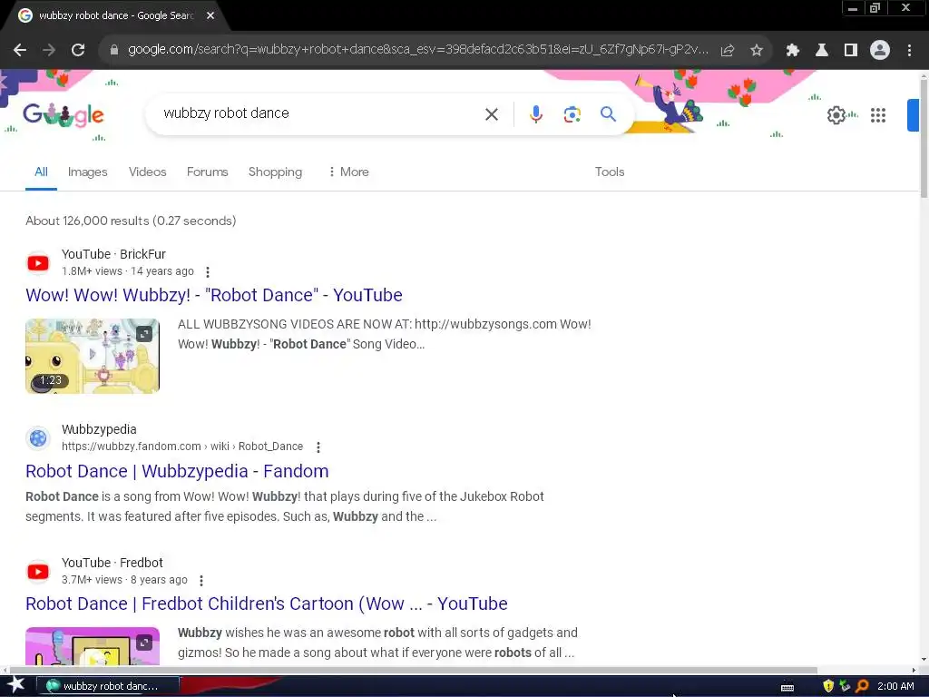Open Chrome Labs flask icon

[x=822, y=50]
